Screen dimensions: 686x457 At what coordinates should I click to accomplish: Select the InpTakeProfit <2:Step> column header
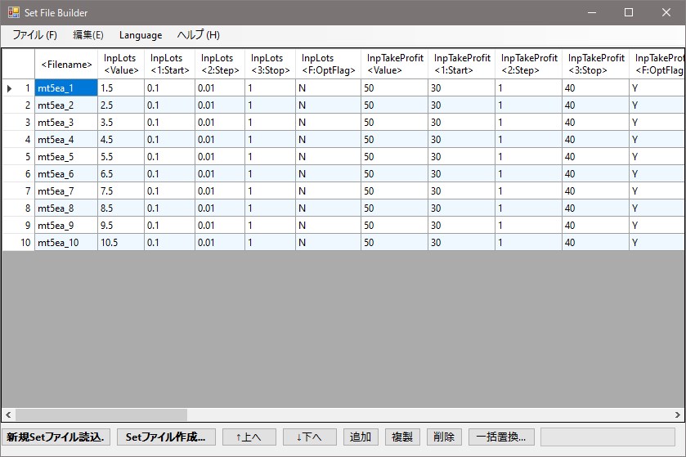[x=528, y=65]
